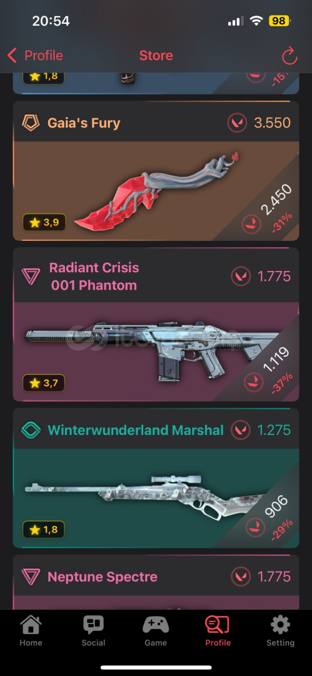The width and height of the screenshot is (312, 676).
Task: Tap the 3,9 star rating on Gaia's Fury
Action: coord(44,222)
